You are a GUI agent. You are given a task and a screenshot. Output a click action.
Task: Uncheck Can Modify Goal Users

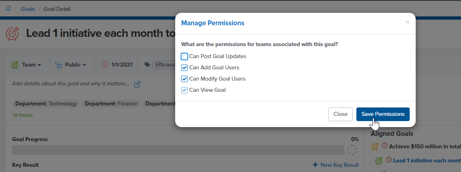click(x=184, y=79)
